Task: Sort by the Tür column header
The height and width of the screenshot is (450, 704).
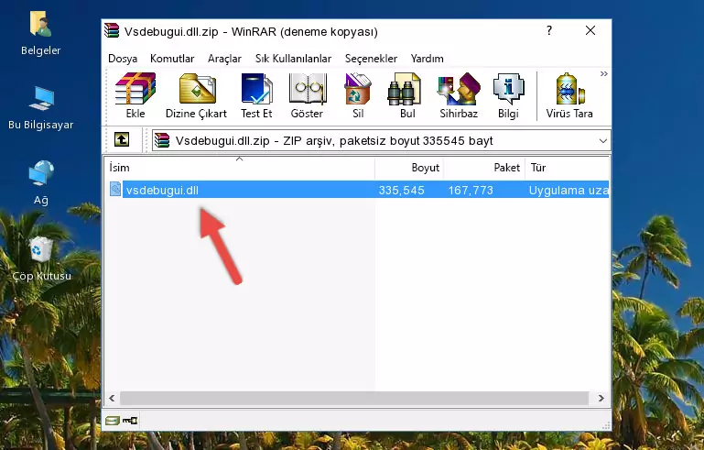Action: (x=568, y=168)
